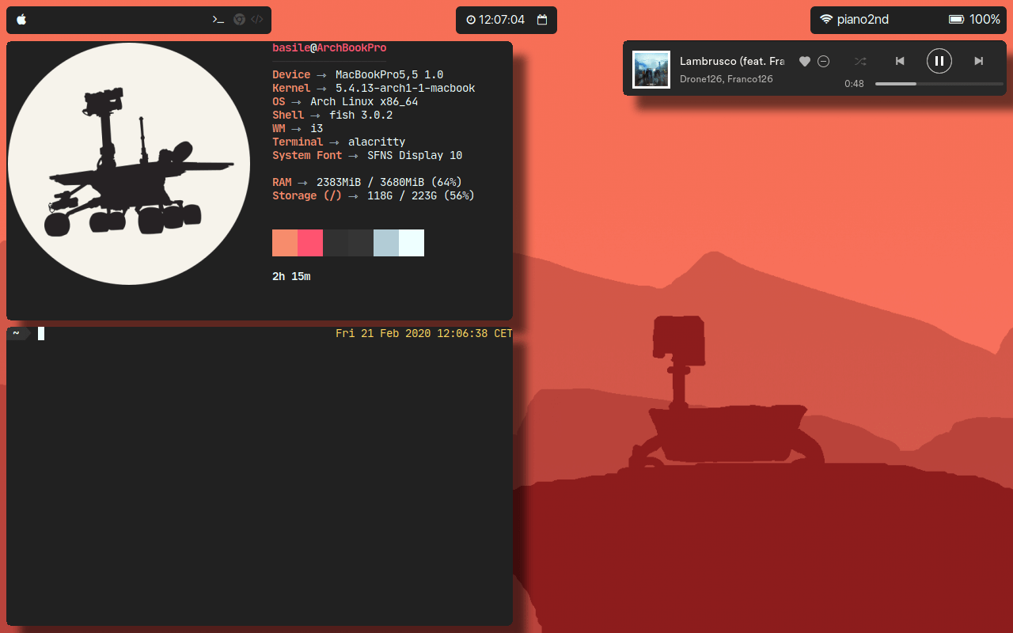Toggle shuffle in the music player
1013x633 pixels.
pos(860,62)
